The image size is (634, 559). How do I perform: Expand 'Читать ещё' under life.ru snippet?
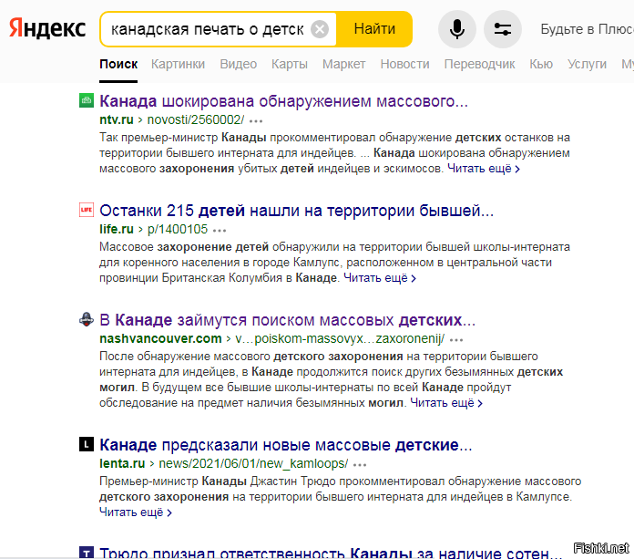pyautogui.click(x=380, y=278)
